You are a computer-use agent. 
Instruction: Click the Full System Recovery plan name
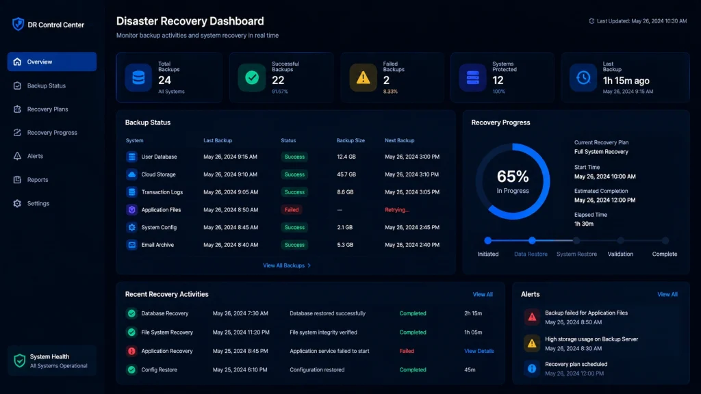point(601,152)
